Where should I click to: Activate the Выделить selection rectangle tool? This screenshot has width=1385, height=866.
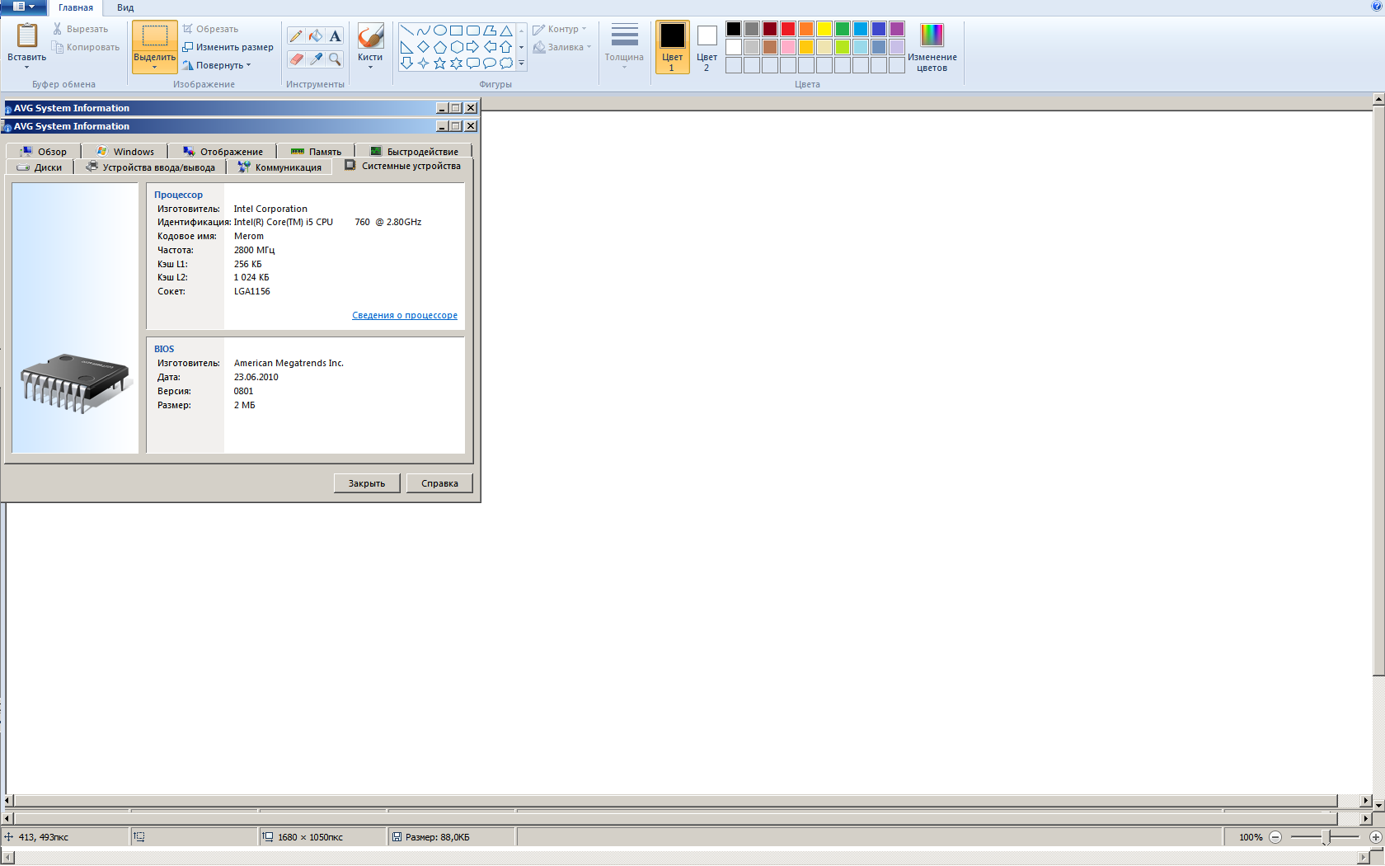(154, 36)
